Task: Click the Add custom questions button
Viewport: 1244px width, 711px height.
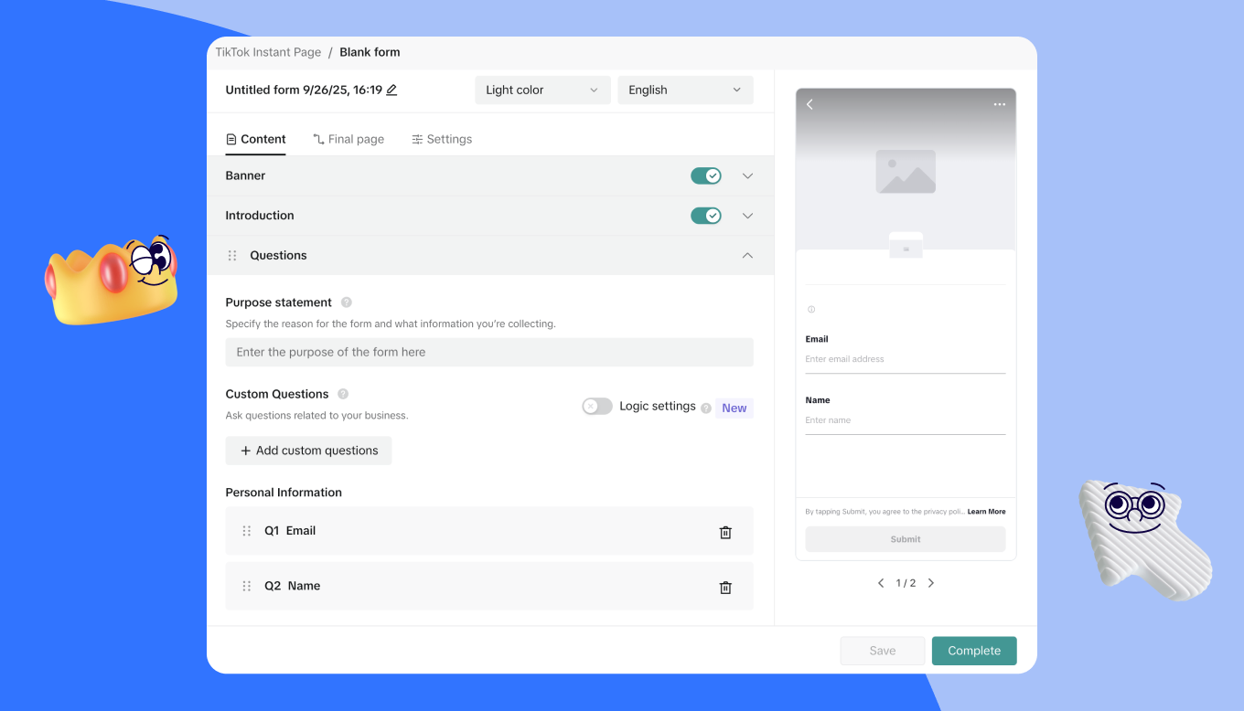Action: coord(308,451)
